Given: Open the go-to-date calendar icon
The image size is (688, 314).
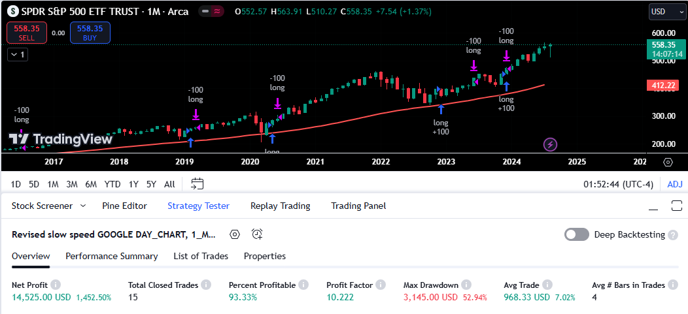Looking at the screenshot, I should point(198,184).
